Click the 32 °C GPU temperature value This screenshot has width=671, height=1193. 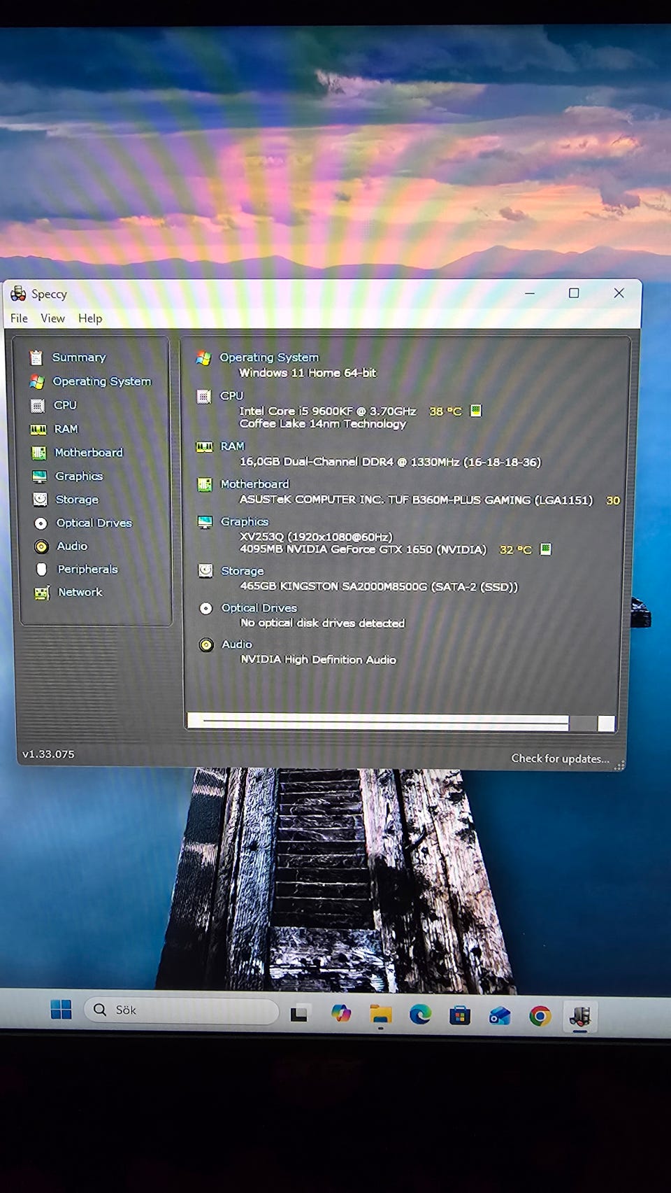516,550
